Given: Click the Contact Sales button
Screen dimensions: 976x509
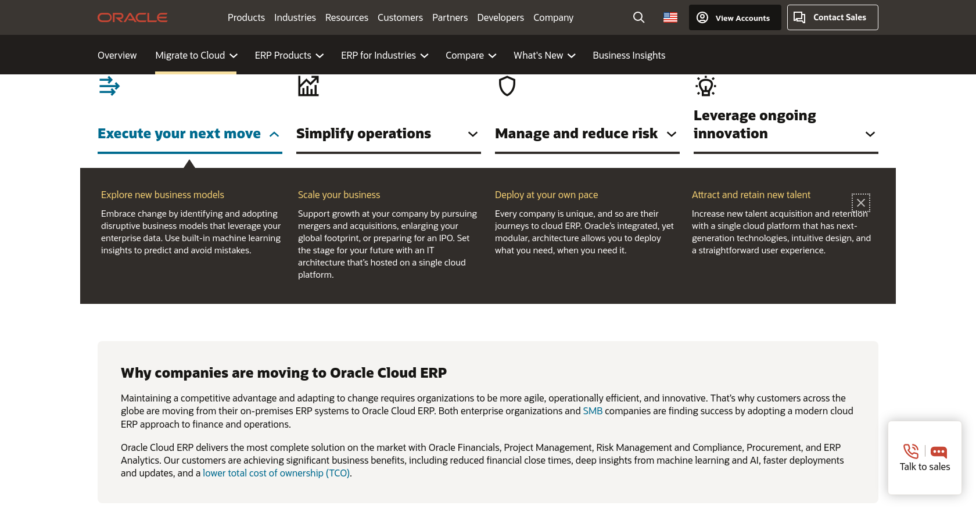Looking at the screenshot, I should (x=833, y=17).
